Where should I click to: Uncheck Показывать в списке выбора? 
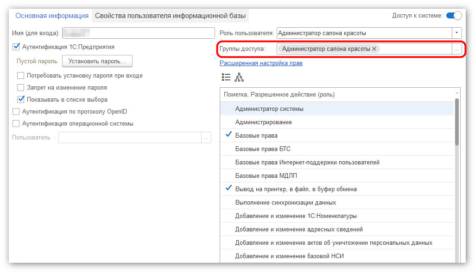[20, 99]
